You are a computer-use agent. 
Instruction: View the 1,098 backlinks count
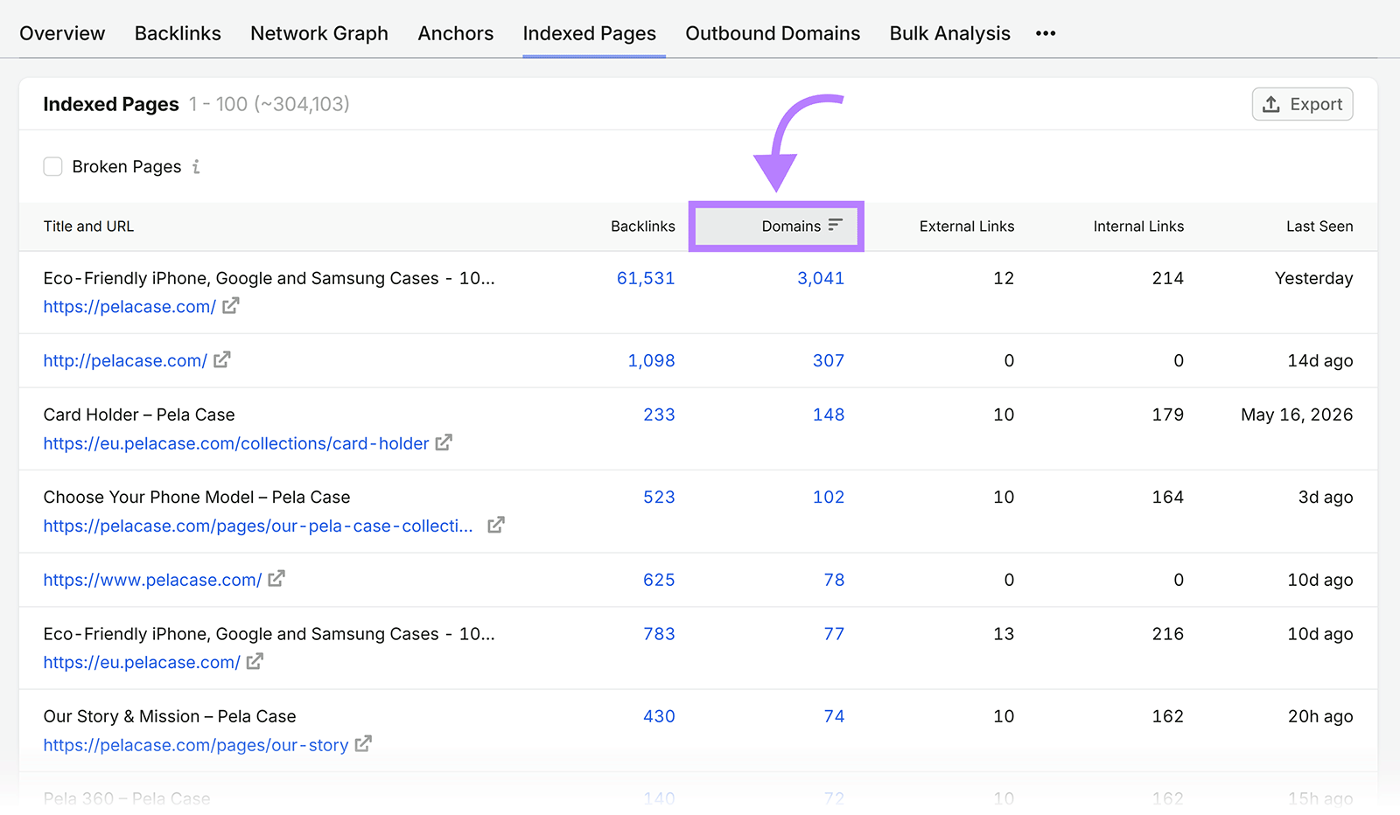coord(651,360)
